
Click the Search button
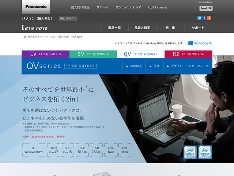206,8
